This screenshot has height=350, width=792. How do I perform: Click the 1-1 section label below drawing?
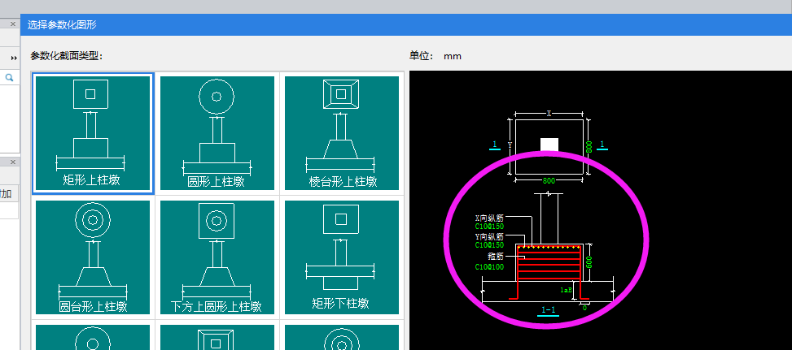tap(549, 311)
